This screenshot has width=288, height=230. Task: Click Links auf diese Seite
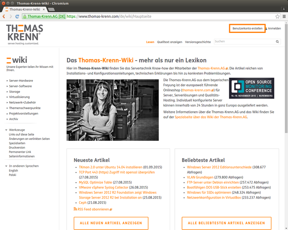tap(22, 135)
